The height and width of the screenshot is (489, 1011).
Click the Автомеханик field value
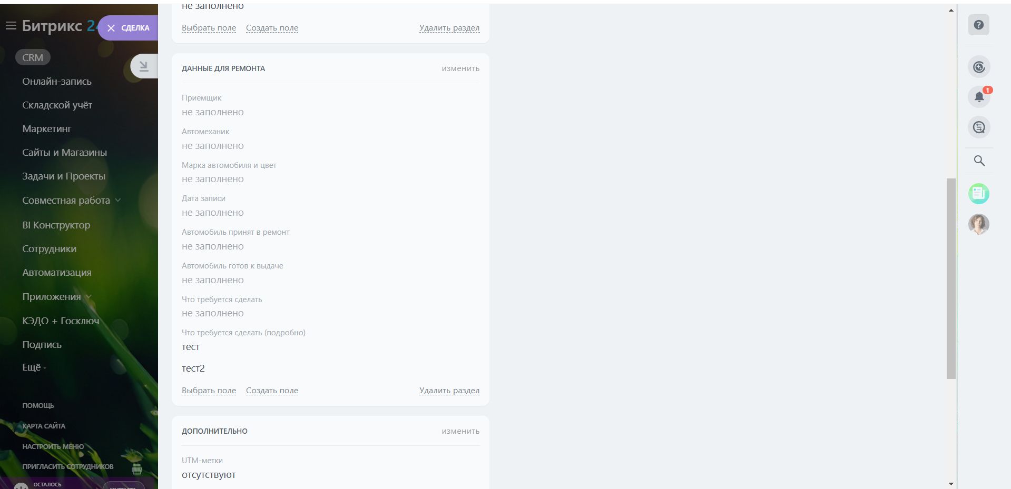click(x=213, y=146)
